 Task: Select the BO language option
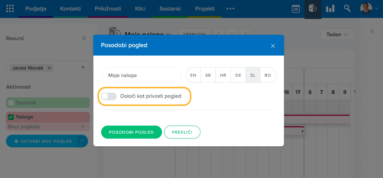(268, 75)
